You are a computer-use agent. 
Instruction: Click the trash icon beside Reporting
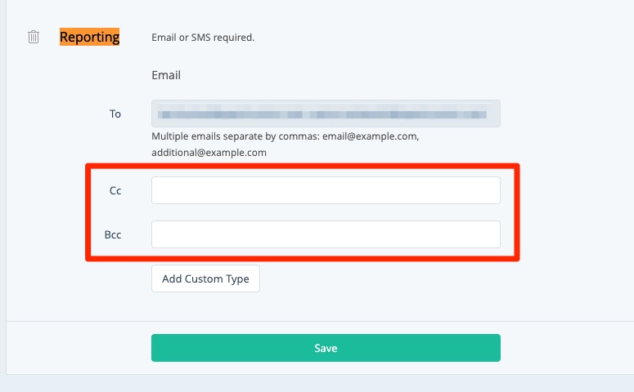(x=34, y=37)
